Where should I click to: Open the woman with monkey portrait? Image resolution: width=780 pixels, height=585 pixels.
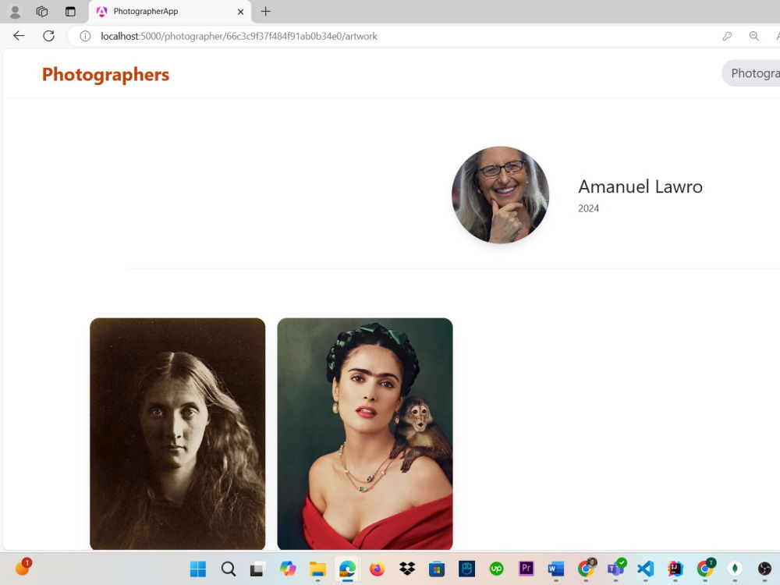tap(365, 434)
